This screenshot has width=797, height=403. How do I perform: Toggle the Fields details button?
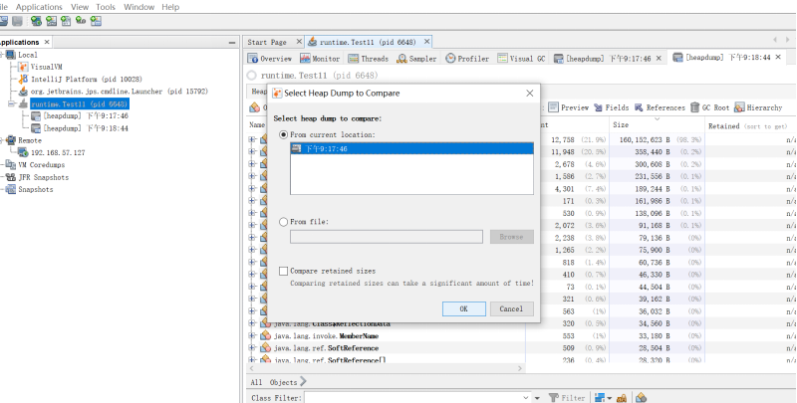(611, 107)
